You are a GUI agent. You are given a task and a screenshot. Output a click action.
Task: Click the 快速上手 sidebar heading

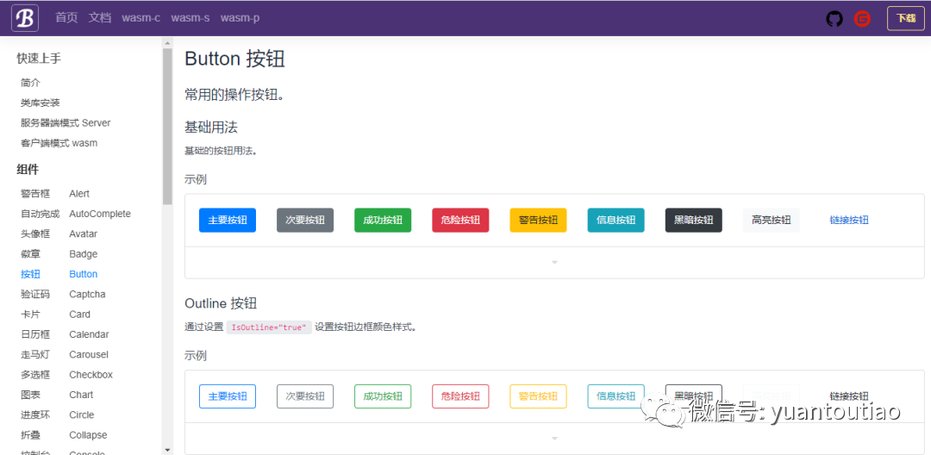[39, 58]
